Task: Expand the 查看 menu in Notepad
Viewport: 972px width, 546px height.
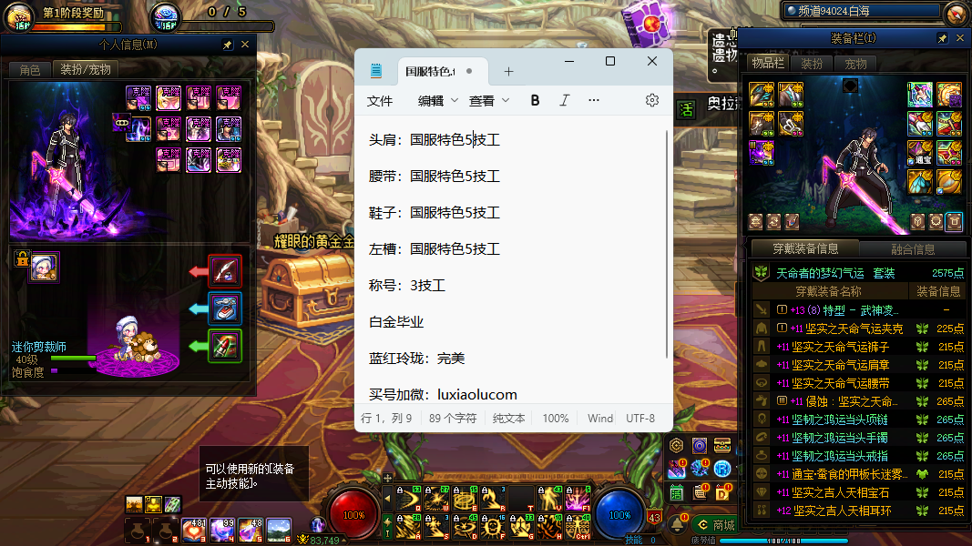Action: click(488, 100)
